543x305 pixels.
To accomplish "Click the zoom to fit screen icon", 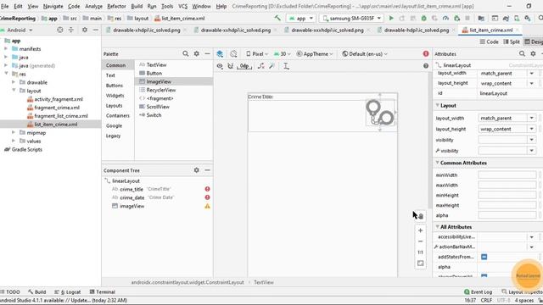I will [421, 263].
